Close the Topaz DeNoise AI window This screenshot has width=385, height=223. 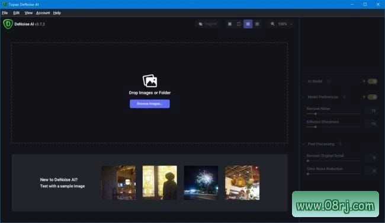tap(378, 4)
